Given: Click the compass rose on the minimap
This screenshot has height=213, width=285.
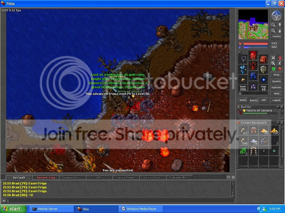Looking at the screenshot, I should [276, 16].
